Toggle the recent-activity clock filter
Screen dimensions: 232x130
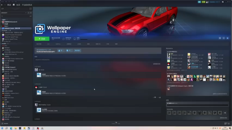[x=28, y=13]
